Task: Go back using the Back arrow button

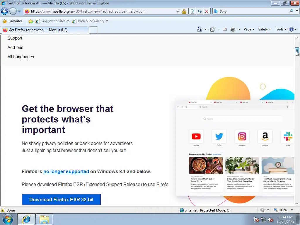Action: 5,11
